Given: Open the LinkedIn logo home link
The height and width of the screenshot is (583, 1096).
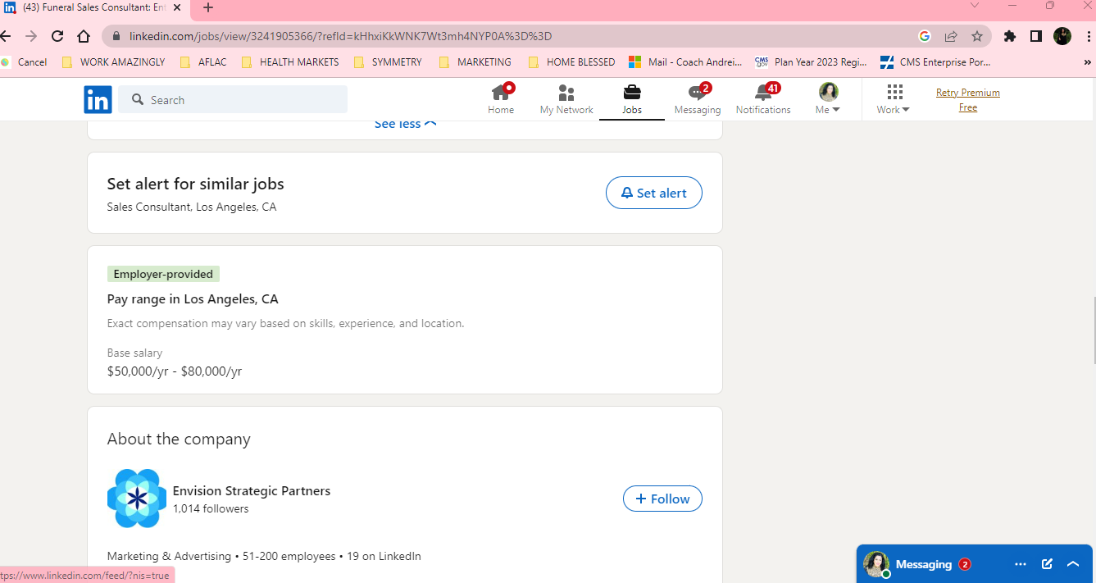Looking at the screenshot, I should click(x=98, y=100).
